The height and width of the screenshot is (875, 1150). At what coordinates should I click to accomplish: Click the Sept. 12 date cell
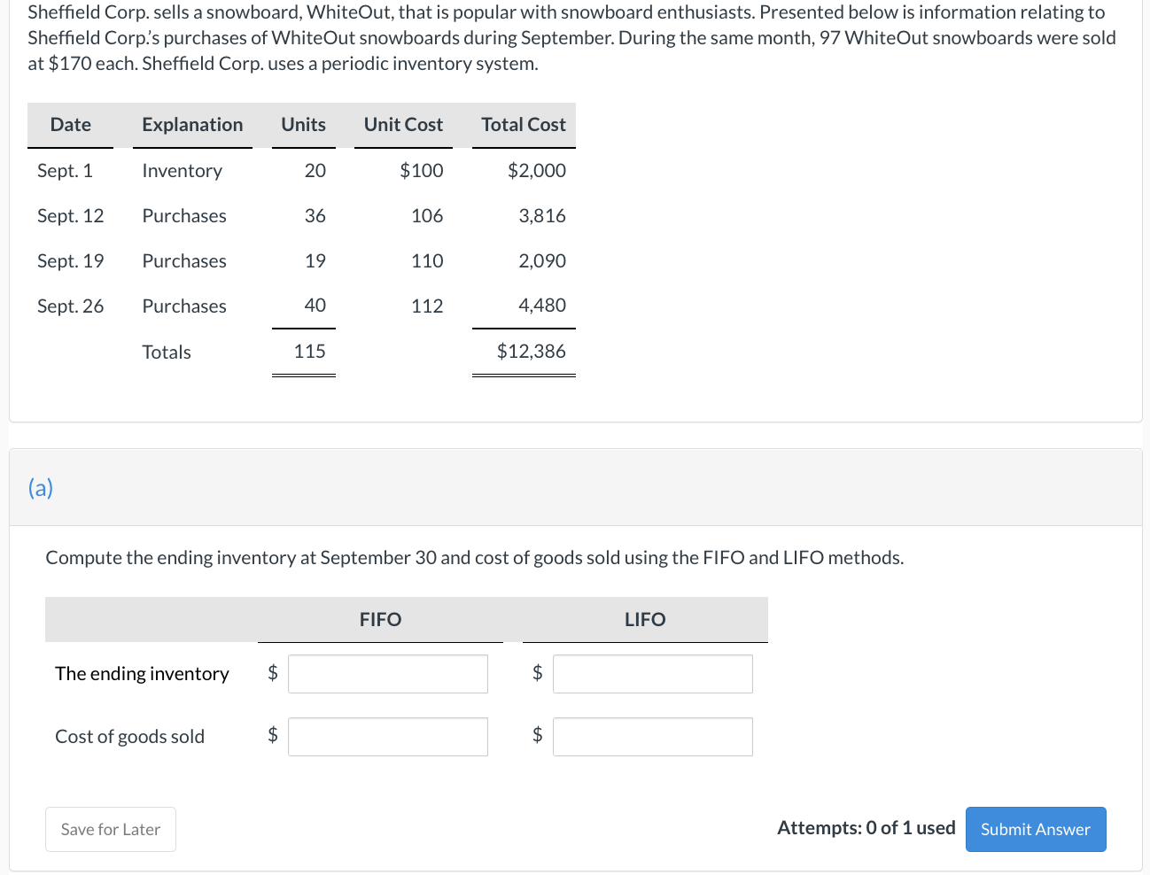coord(70,215)
